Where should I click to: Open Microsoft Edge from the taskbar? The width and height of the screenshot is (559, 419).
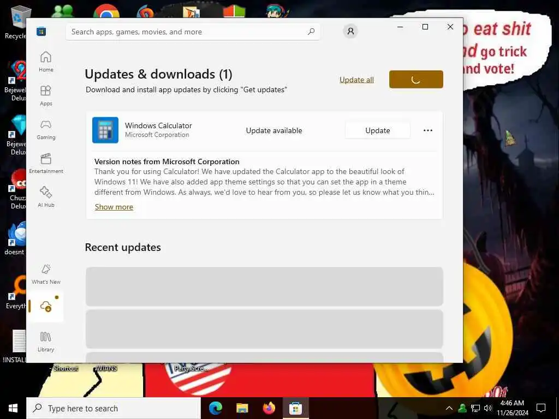coord(215,408)
